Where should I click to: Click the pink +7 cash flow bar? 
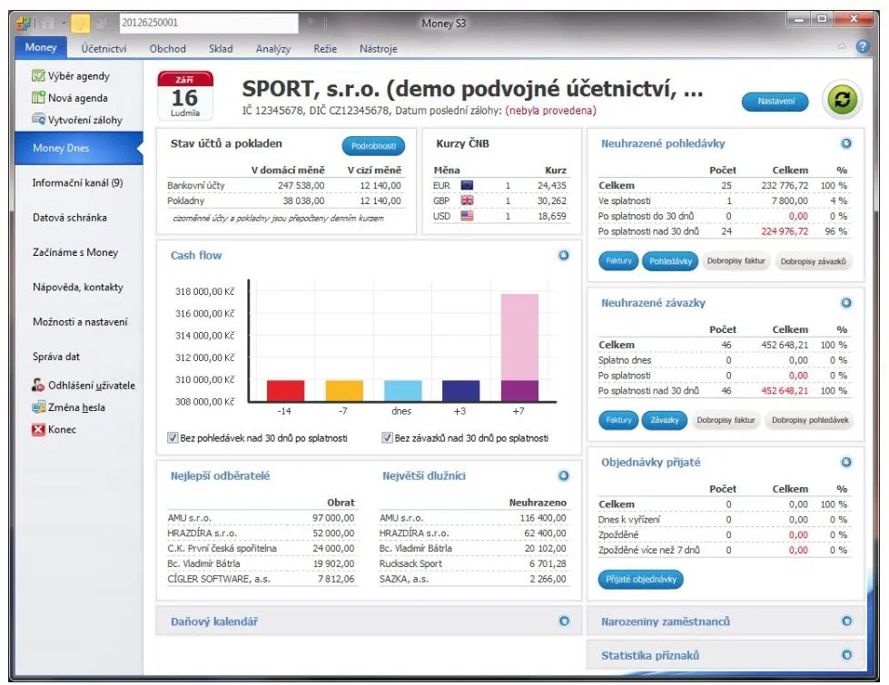pyautogui.click(x=519, y=338)
